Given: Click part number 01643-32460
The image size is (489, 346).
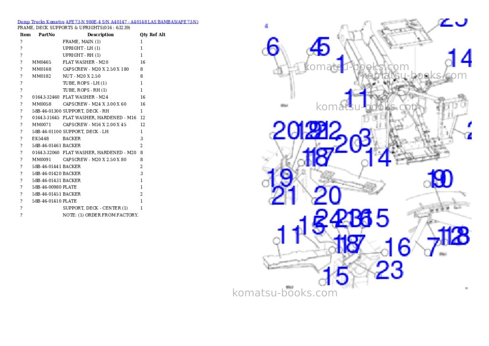Looking at the screenshot, I should point(45,97).
